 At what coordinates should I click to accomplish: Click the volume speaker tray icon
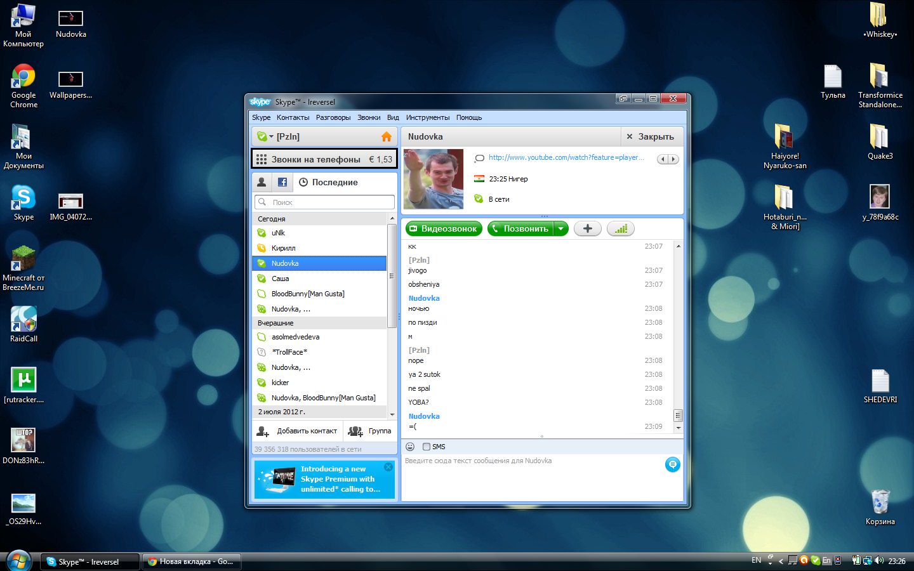coord(879,560)
